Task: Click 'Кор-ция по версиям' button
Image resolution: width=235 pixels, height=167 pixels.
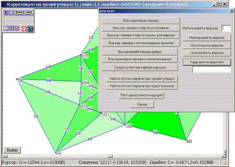Action: tap(207, 62)
